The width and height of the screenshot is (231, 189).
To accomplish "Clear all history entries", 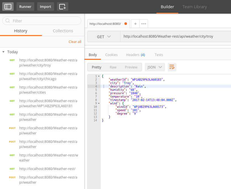I will pyautogui.click(x=75, y=41).
